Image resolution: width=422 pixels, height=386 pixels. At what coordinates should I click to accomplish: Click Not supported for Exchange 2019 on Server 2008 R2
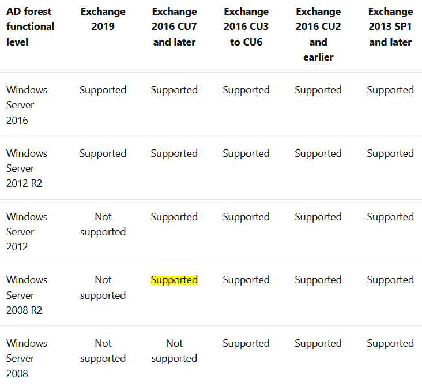(103, 288)
